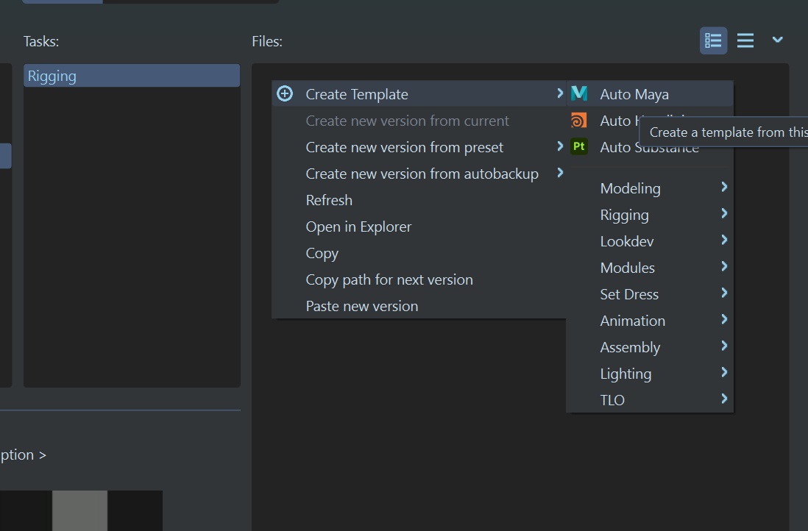Click the Maya icon beside Auto Maya
808x531 pixels.
point(579,93)
